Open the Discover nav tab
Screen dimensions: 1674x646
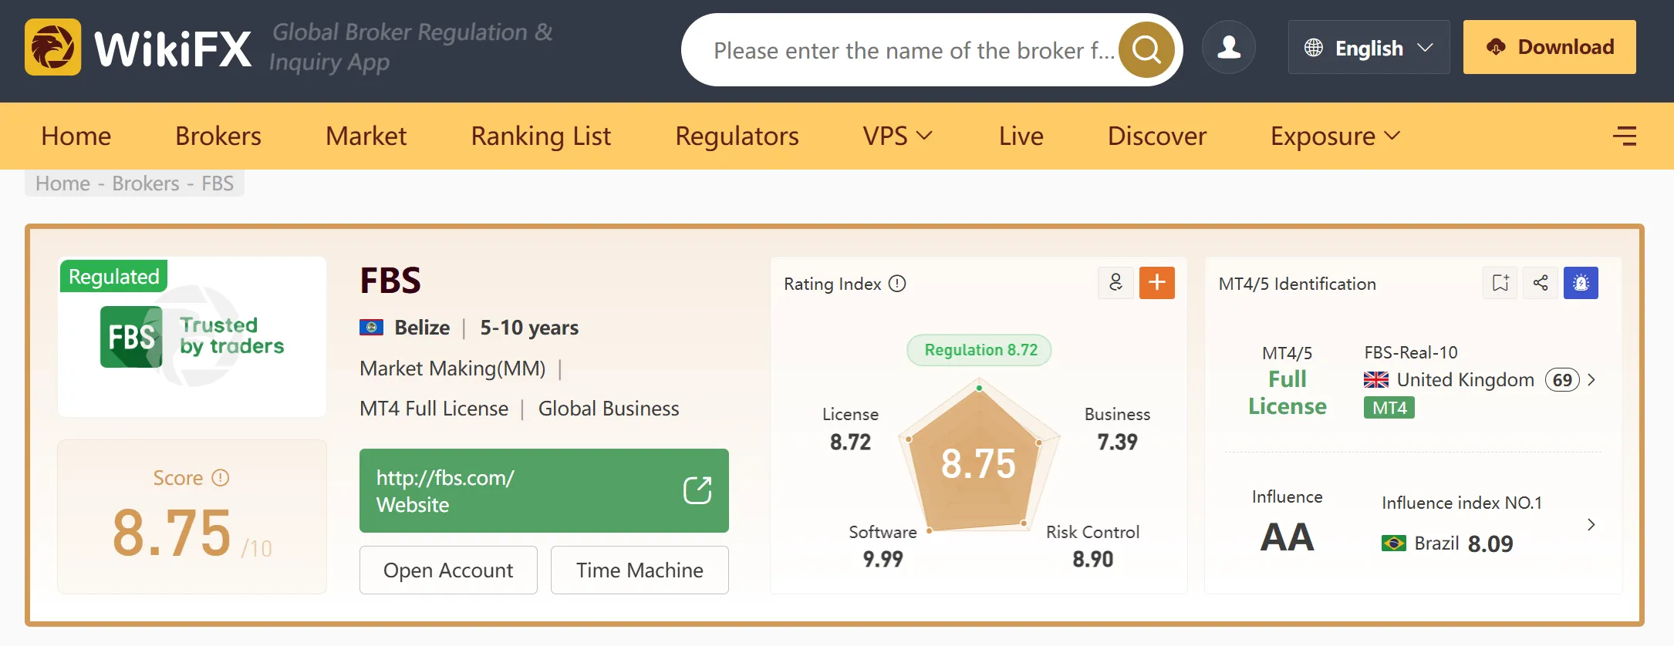point(1157,136)
